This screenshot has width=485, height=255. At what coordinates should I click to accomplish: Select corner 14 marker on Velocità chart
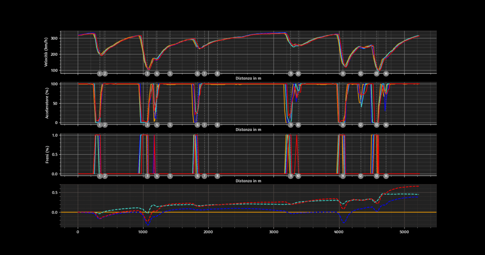coord(386,73)
